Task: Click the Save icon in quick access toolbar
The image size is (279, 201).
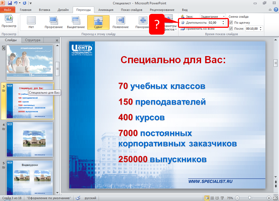Action: pyautogui.click(x=10, y=3)
